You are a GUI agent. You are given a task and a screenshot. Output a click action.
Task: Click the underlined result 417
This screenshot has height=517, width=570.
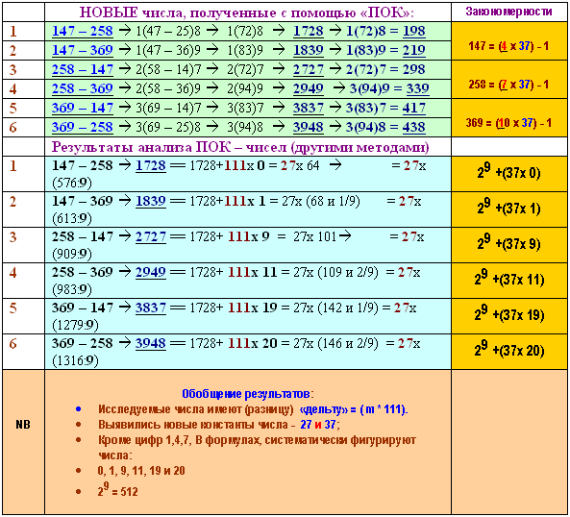coord(413,109)
